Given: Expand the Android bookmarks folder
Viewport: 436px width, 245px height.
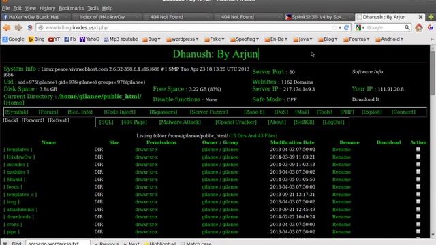Looking at the screenshot, I should click(x=389, y=39).
